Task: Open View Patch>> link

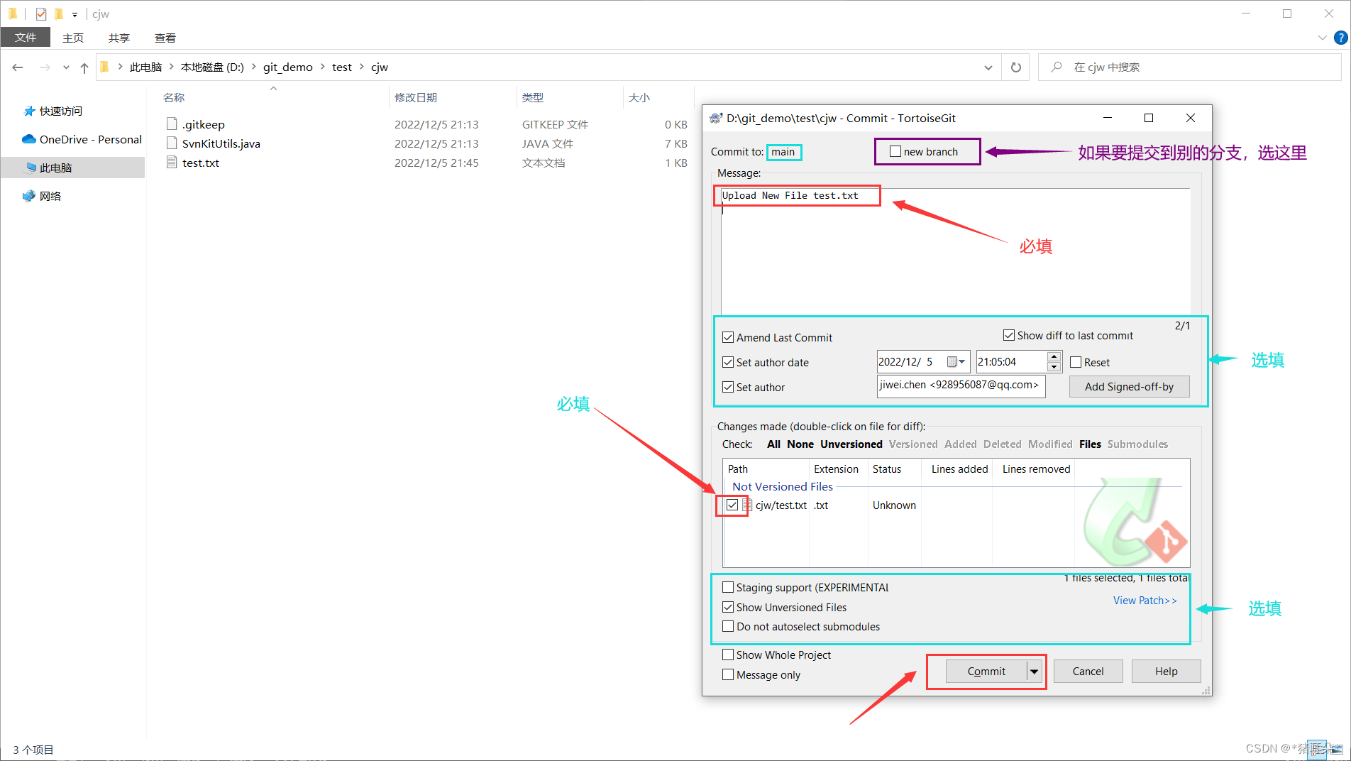Action: click(x=1145, y=601)
